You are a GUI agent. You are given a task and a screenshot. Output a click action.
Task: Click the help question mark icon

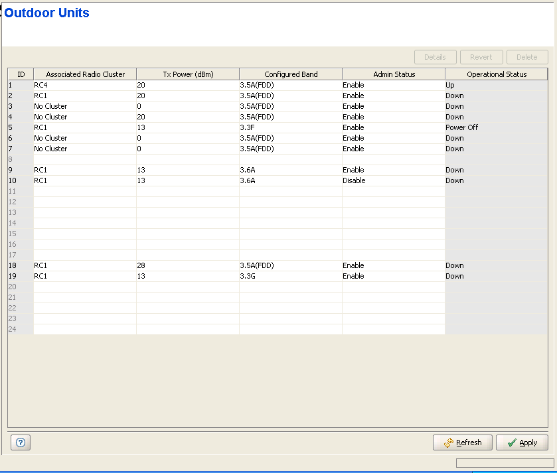pos(20,442)
